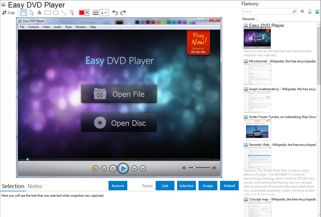
Task: Click the document page icon in Flamory
Action: click(310, 12)
